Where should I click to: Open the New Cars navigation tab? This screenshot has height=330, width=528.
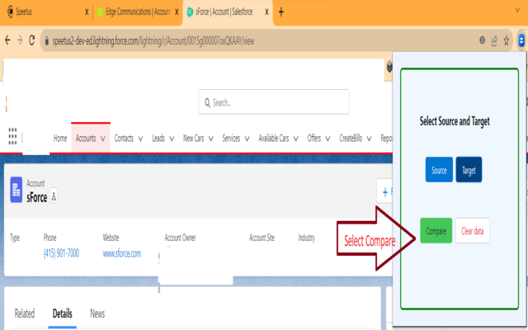click(x=193, y=139)
